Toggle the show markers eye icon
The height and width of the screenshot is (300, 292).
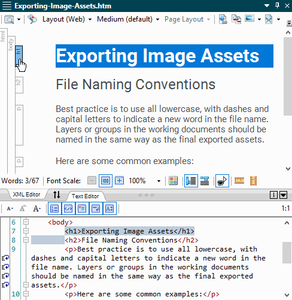click(x=222, y=181)
